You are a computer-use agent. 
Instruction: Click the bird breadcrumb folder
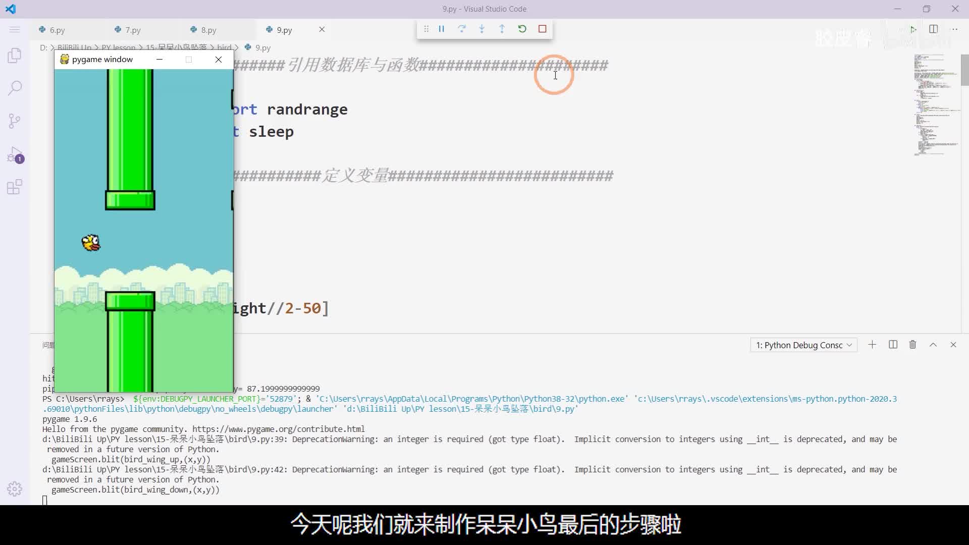[224, 47]
